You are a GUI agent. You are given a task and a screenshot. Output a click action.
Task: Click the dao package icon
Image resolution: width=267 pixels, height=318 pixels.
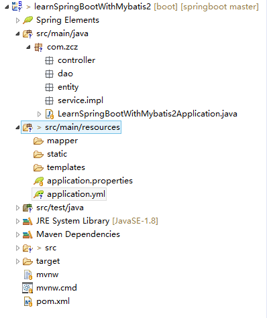pos(49,74)
